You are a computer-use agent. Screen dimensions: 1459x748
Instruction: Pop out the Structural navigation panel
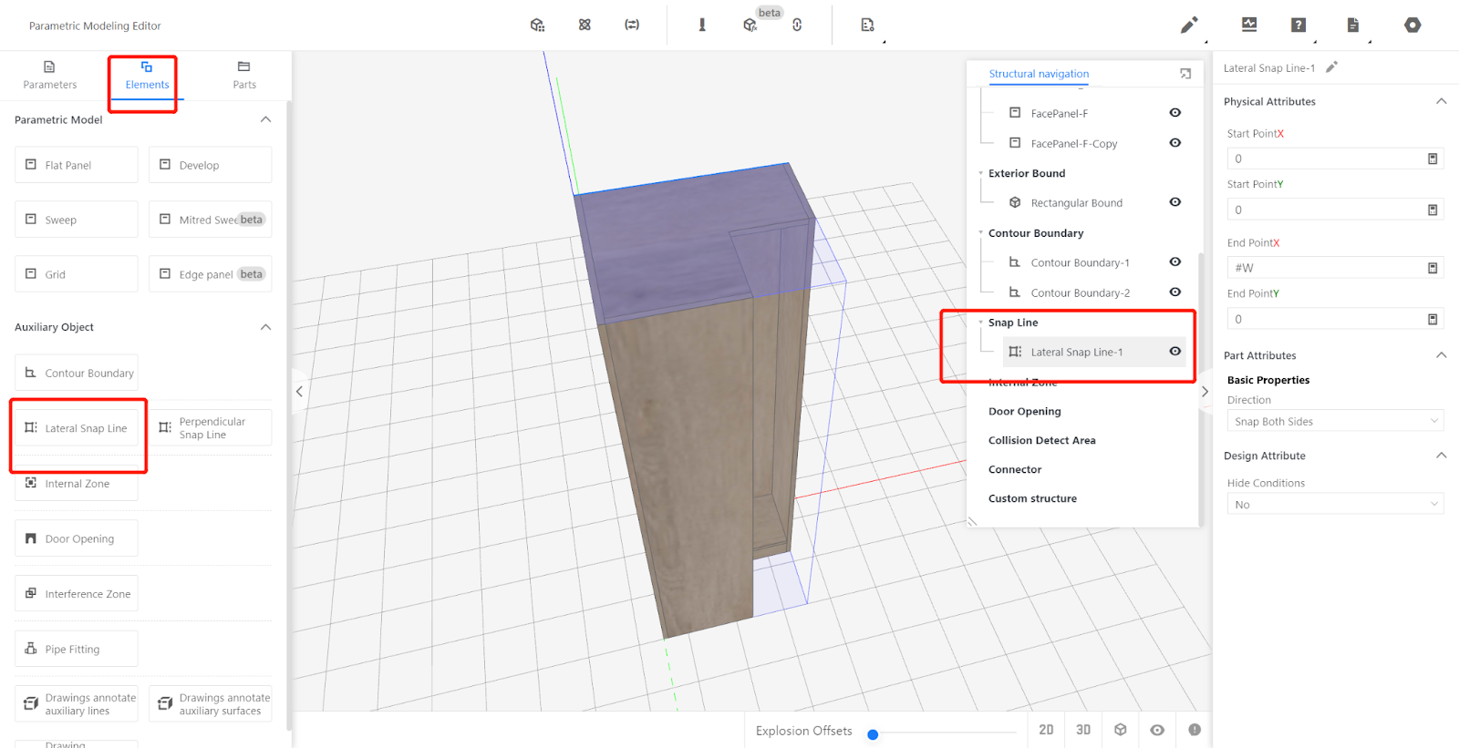[x=1185, y=74]
